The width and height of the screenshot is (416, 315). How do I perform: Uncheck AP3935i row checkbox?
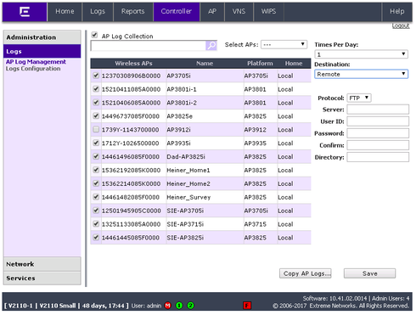coord(96,143)
